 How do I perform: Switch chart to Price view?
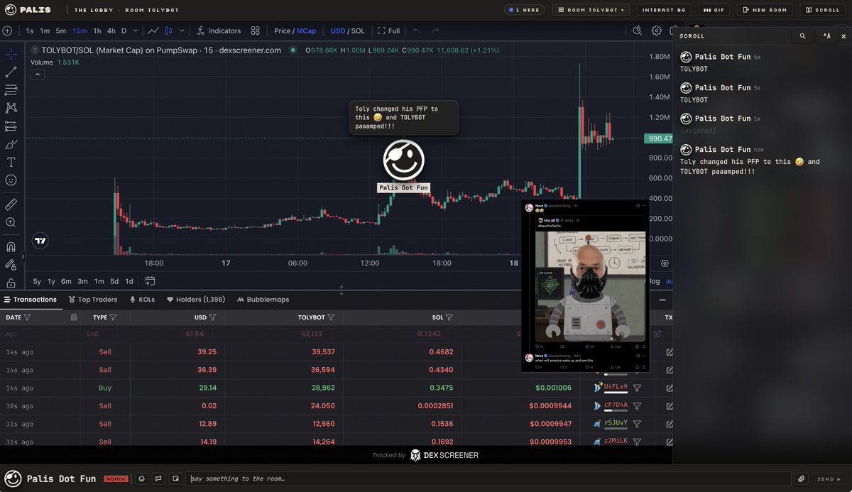tap(283, 31)
